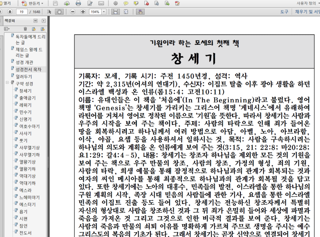Jump to 출애굽기 bookmark
The width and height of the screenshot is (320, 237).
coord(27,98)
